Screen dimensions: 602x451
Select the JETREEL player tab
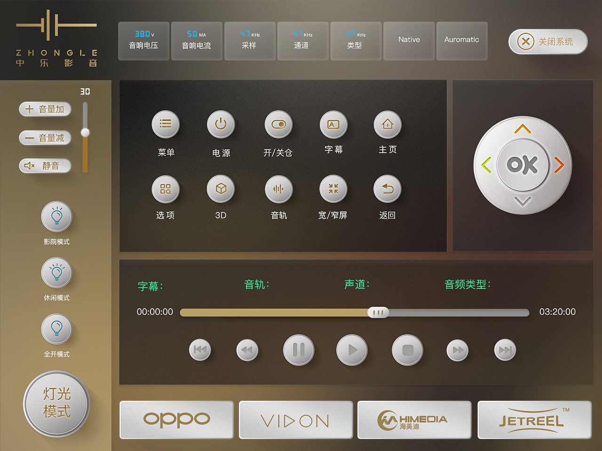535,420
